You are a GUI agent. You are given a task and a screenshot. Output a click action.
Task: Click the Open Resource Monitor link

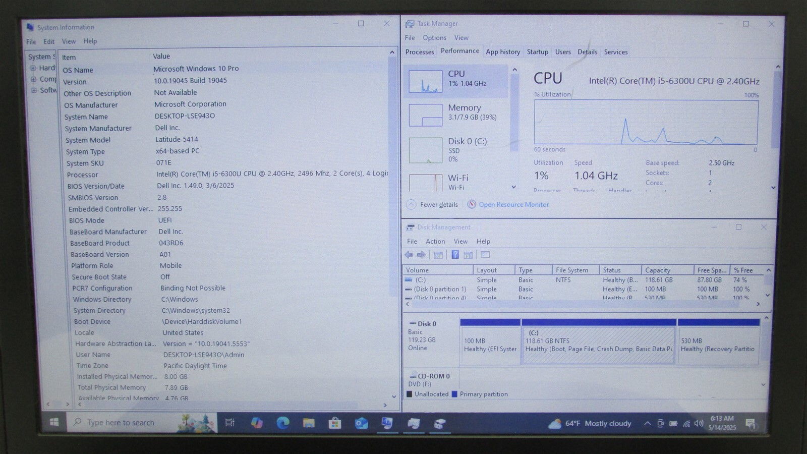tap(513, 205)
